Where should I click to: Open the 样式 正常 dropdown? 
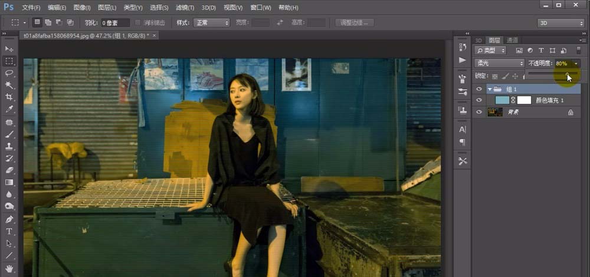pos(211,23)
